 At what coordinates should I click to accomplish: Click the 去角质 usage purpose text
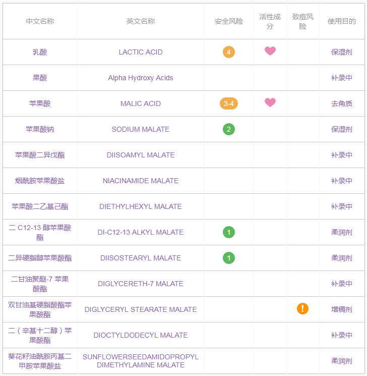[342, 103]
